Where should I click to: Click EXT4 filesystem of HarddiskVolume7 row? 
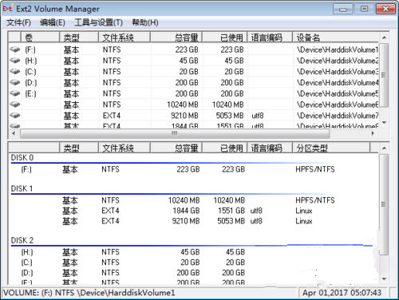pos(112,116)
